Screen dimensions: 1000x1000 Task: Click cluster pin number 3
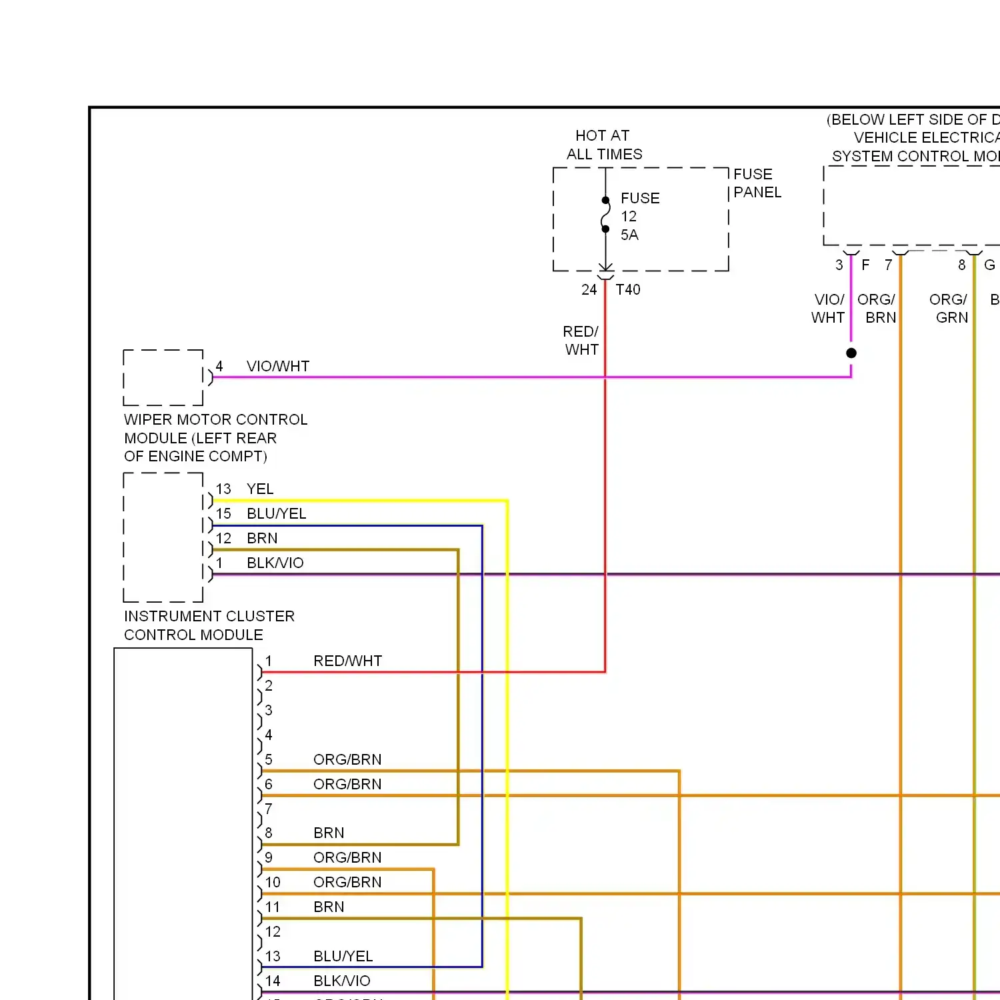[x=269, y=710]
